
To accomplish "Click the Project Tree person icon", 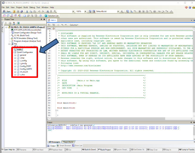I will click(x=14, y=23).
